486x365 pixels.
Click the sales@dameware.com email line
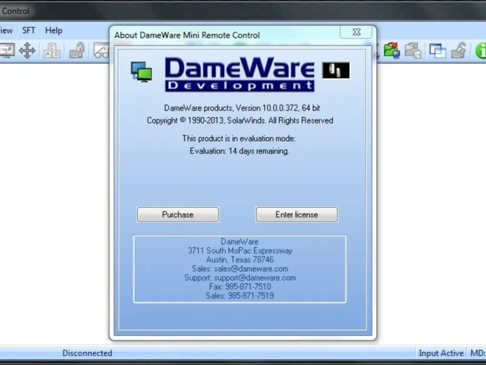click(240, 269)
